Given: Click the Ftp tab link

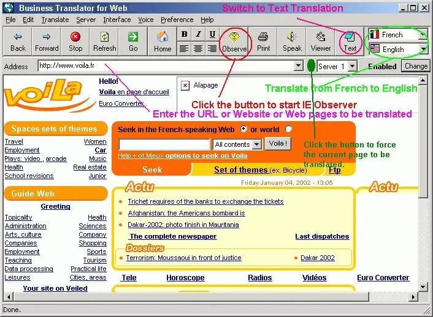Looking at the screenshot, I should 334,170.
